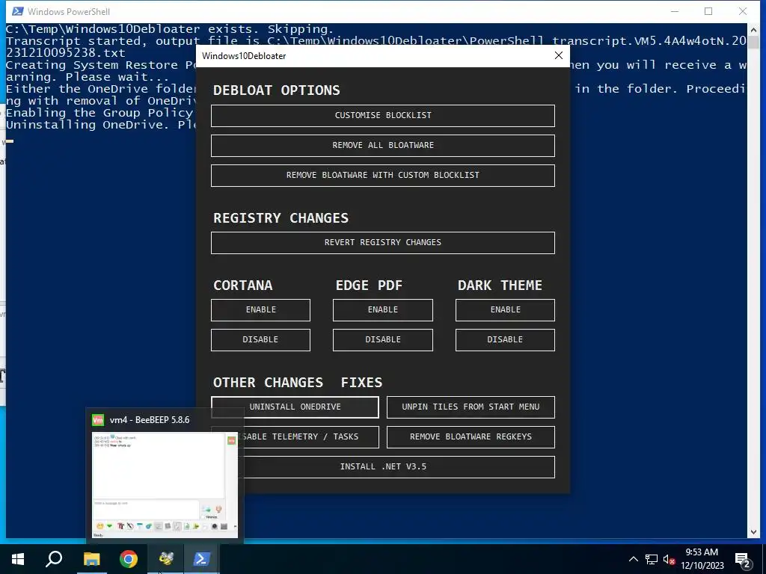Screen dimensions: 766x574
Task: Open taskbar search magnifier
Action: point(54,559)
